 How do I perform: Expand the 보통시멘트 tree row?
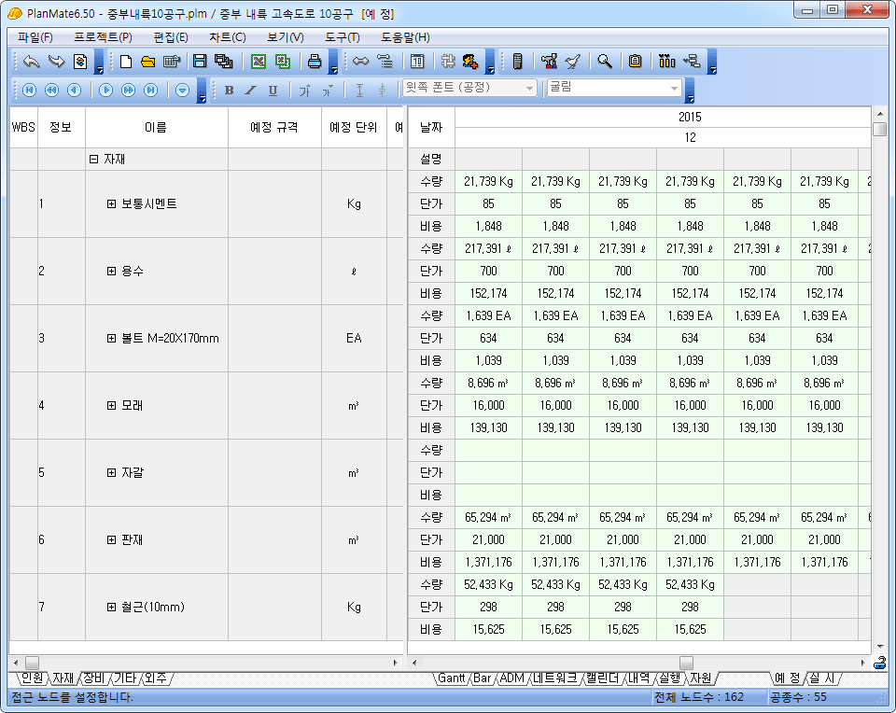(x=112, y=204)
